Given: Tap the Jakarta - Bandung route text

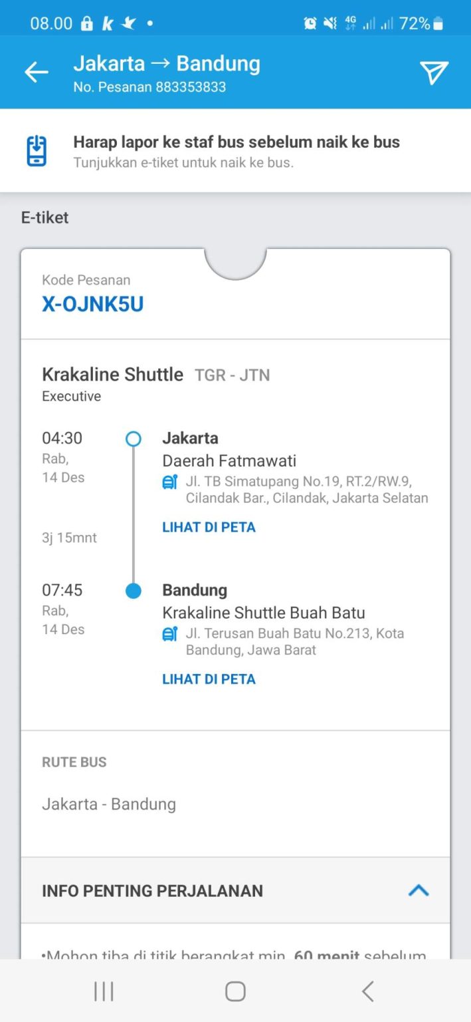Looking at the screenshot, I should click(108, 804).
